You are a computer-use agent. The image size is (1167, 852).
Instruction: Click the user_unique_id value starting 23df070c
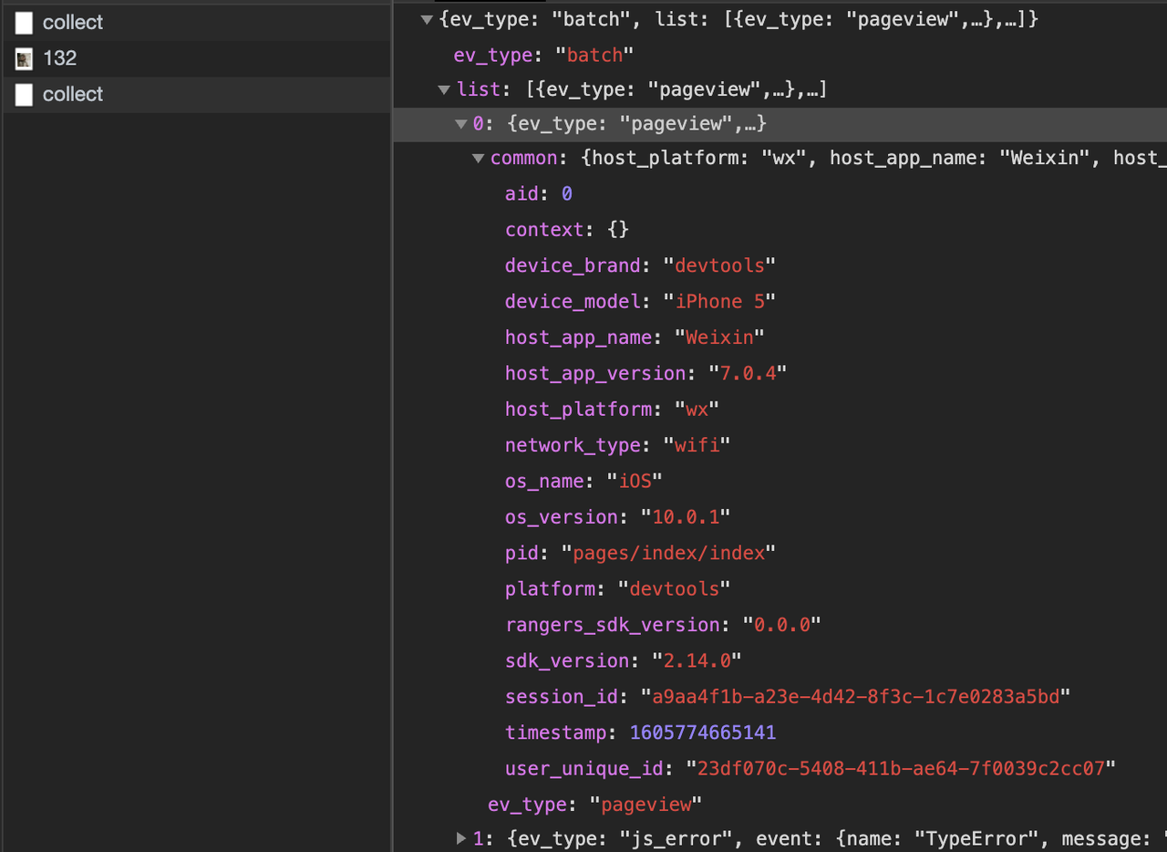coord(901,769)
